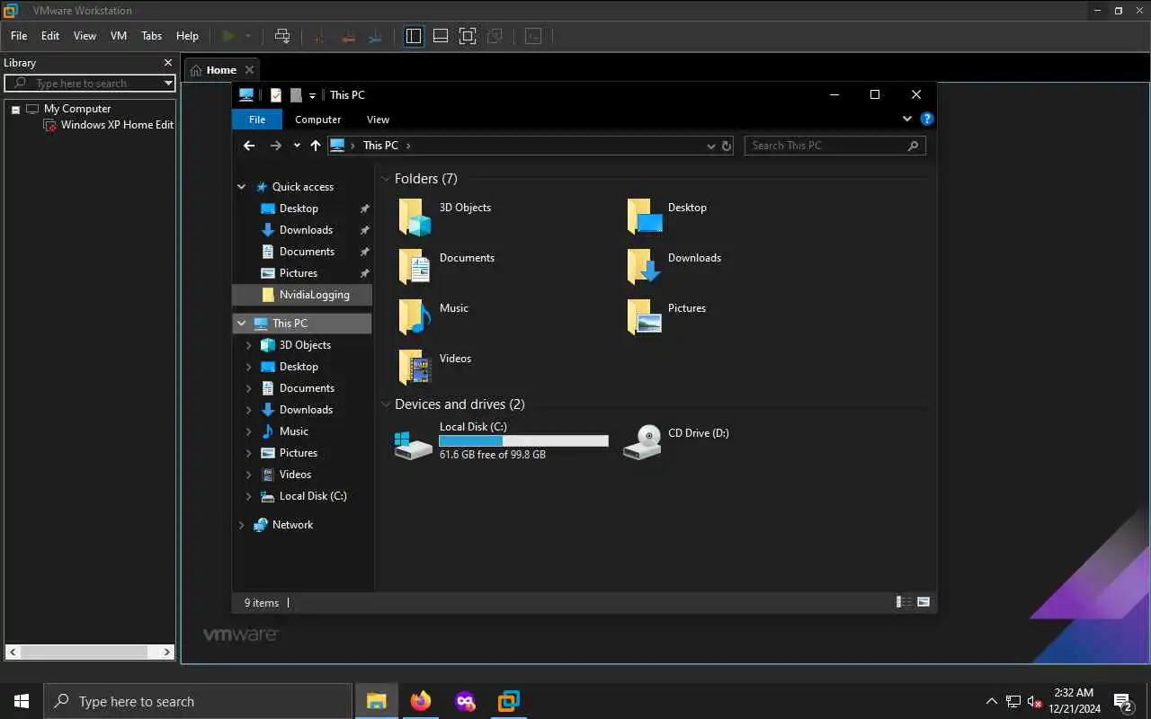Expand Network in navigation pane
Image resolution: width=1151 pixels, height=719 pixels.
[241, 525]
